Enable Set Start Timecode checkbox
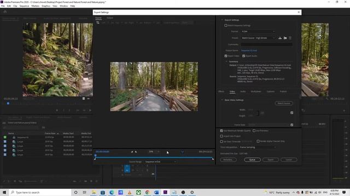Screen dimensions: 350x196 (221, 142)
